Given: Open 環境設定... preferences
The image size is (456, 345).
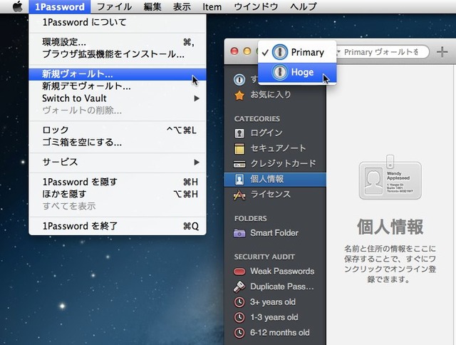Looking at the screenshot, I should tap(118, 42).
